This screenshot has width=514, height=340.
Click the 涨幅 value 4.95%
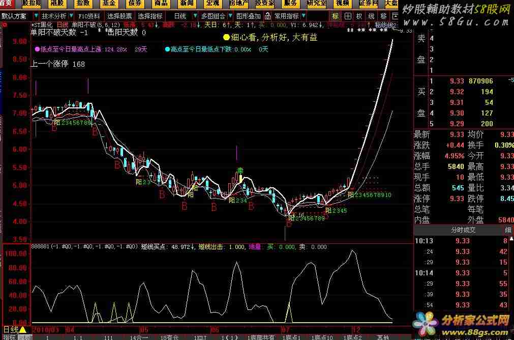point(455,156)
